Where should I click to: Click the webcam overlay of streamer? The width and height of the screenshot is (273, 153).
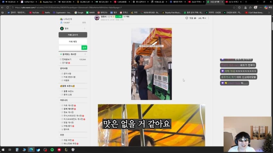[x=247, y=134]
